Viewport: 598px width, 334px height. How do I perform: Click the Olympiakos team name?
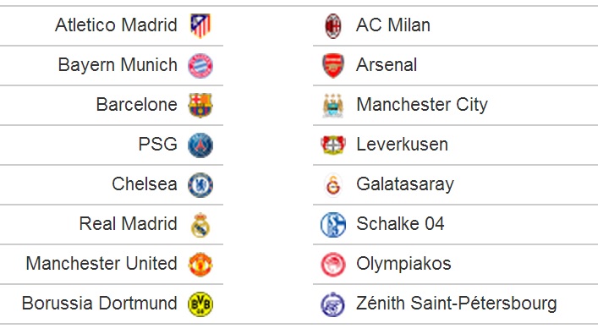click(403, 264)
